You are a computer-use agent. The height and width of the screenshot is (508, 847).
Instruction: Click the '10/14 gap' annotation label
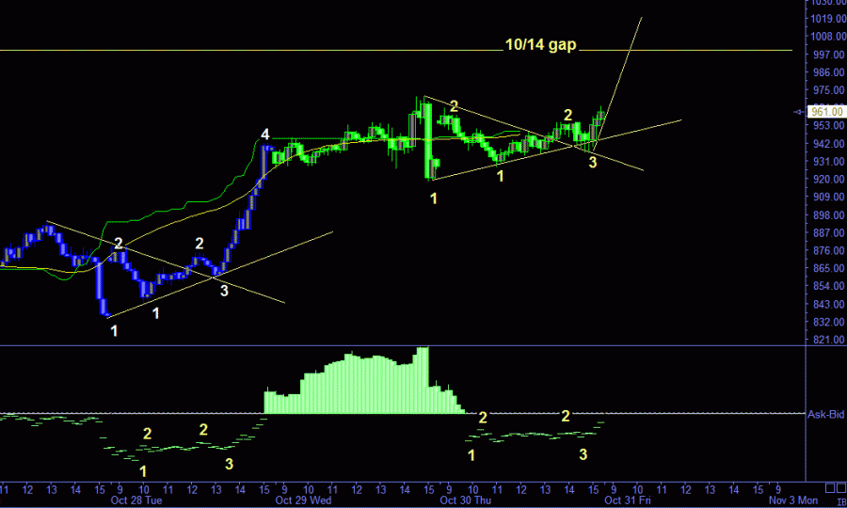click(x=541, y=45)
